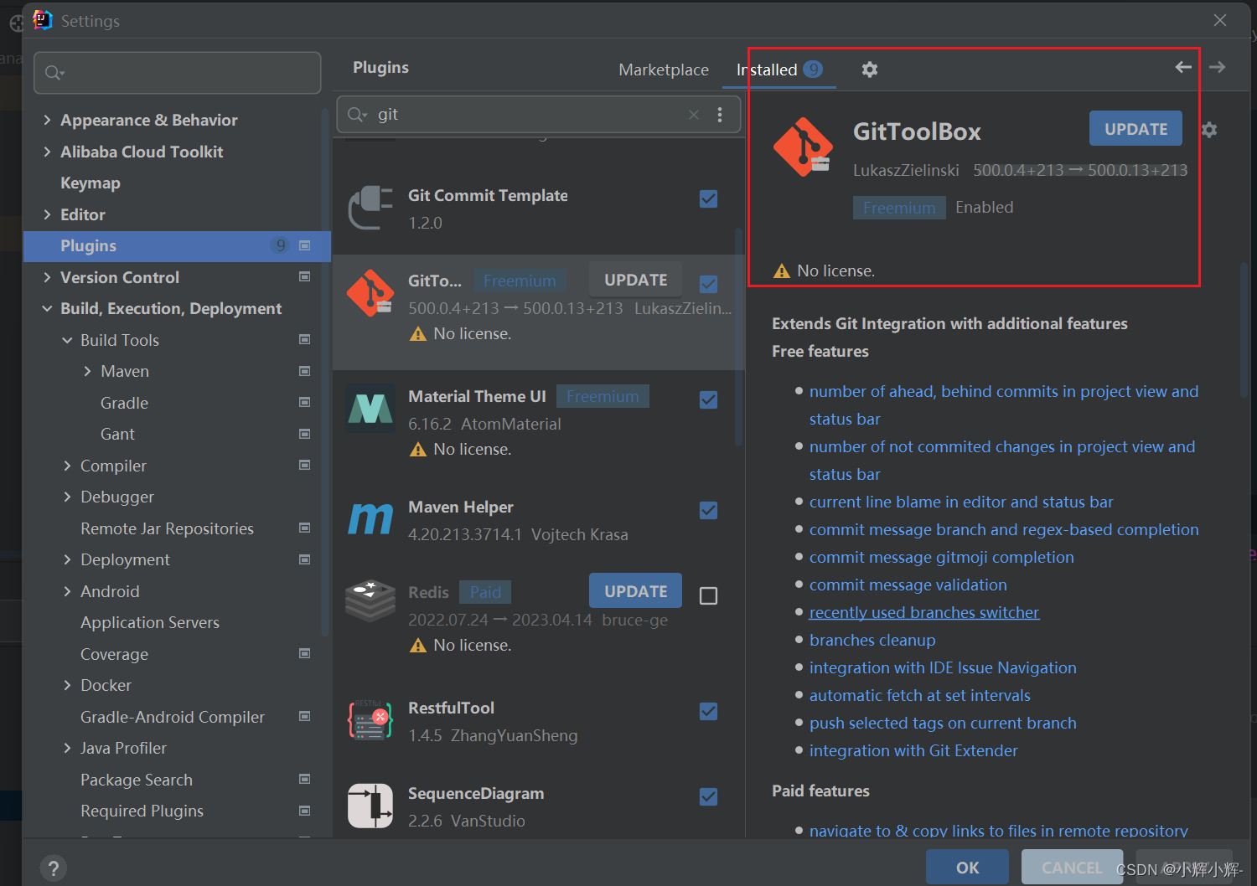Click project-level icon beside Coverage
This screenshot has height=886, width=1257.
tap(305, 653)
